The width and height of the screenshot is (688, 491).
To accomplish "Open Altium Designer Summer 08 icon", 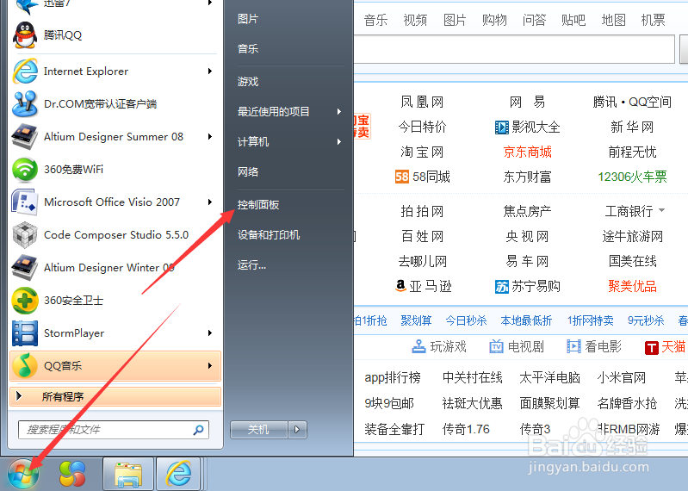I will coord(25,136).
